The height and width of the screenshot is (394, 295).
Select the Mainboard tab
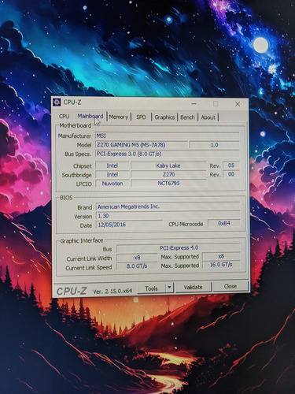pyautogui.click(x=90, y=116)
